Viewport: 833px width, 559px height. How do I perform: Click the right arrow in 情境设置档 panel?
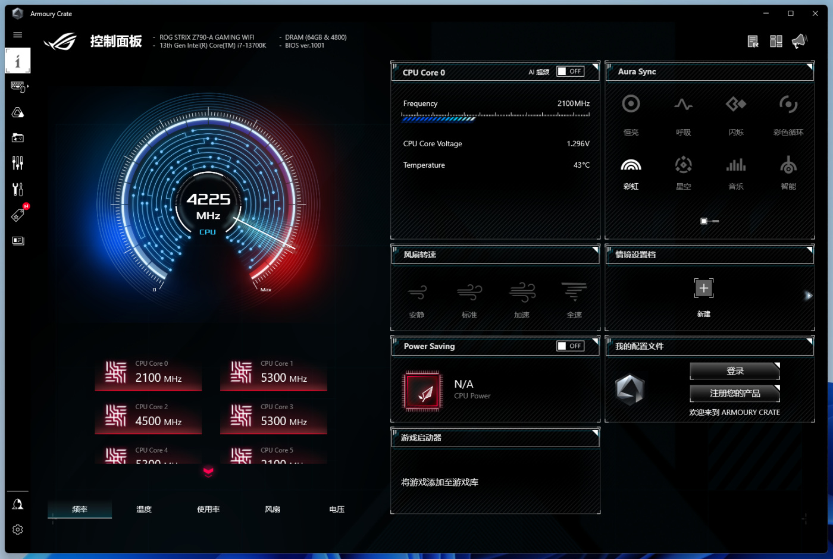(x=808, y=296)
